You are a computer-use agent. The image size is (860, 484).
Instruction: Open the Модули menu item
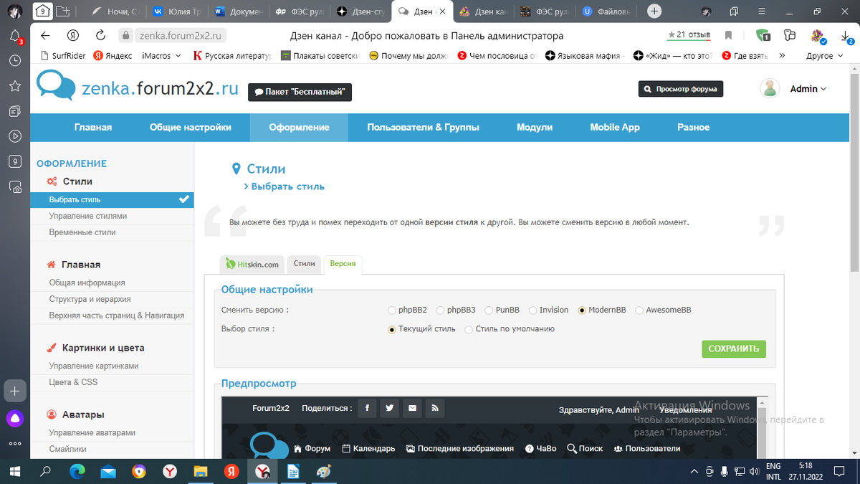point(535,128)
